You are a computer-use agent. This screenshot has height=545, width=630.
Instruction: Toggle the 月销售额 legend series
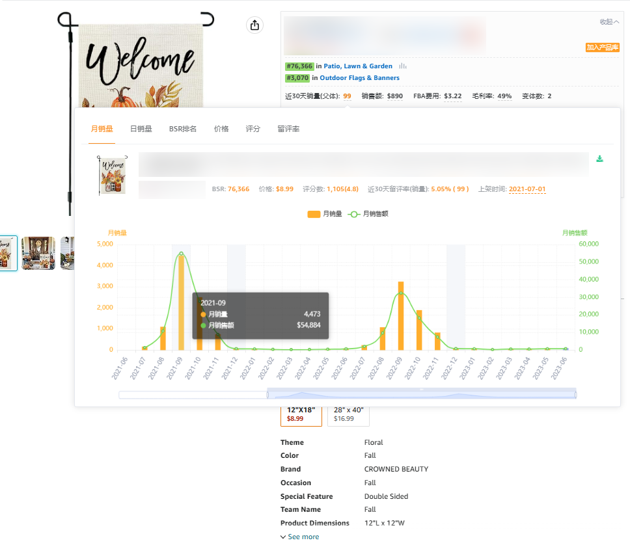coord(368,214)
